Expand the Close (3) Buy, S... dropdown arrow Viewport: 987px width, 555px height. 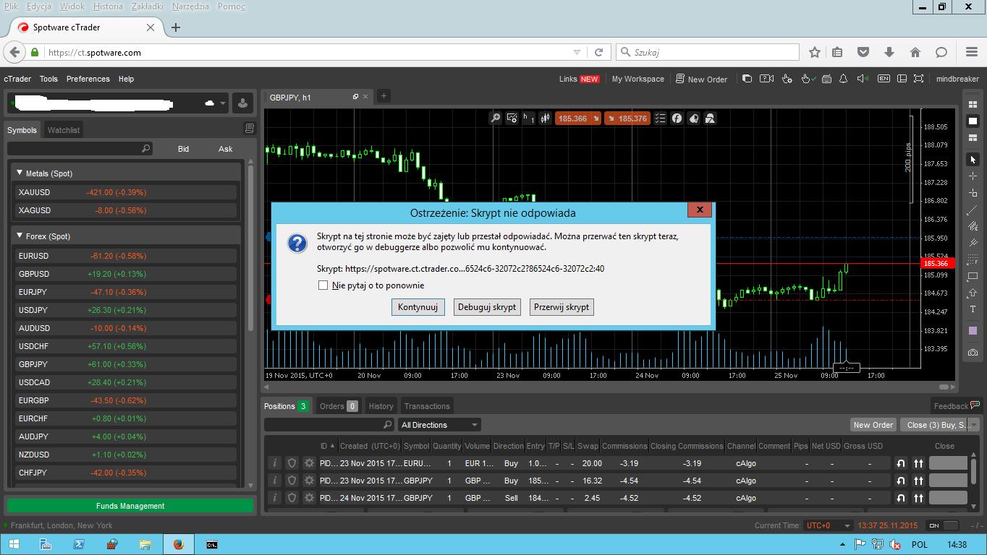[x=973, y=425]
